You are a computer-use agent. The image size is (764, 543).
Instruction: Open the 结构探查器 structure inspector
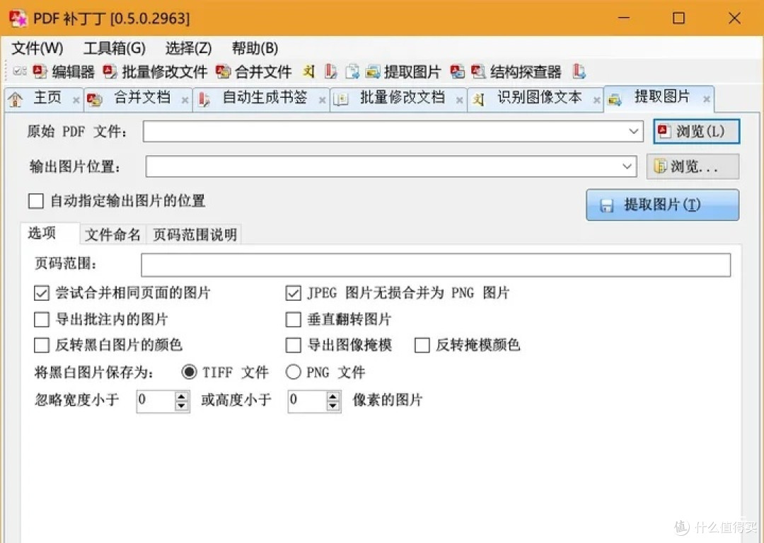pyautogui.click(x=520, y=71)
